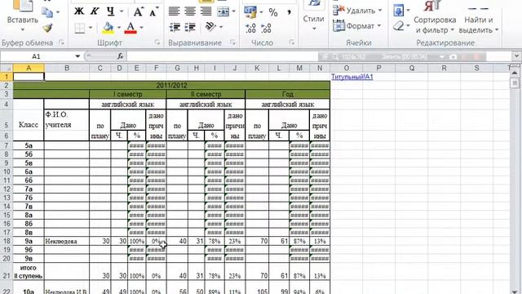522x294 pixels.
Task: Toggle italic formatting (К)
Action: (95, 11)
